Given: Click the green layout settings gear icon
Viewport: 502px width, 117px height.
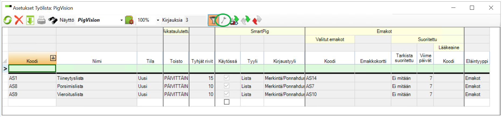Looking at the screenshot, I should [130, 20].
